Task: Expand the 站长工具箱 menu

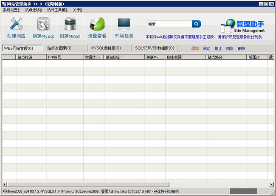Action: point(56,10)
